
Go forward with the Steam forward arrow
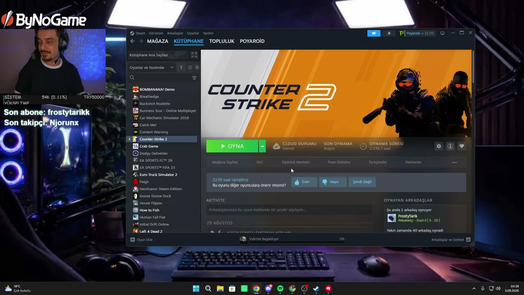click(x=141, y=41)
